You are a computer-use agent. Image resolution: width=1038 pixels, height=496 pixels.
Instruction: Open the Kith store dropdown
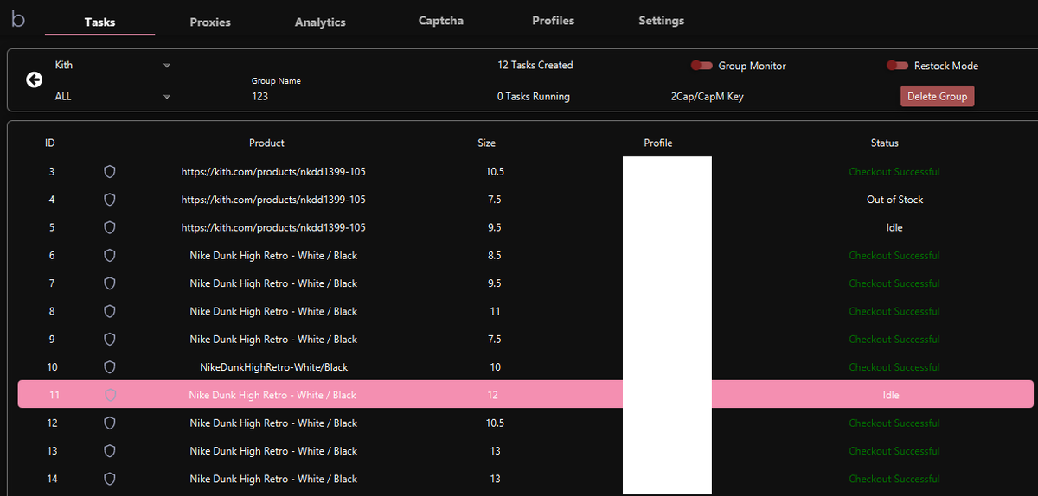coord(112,65)
